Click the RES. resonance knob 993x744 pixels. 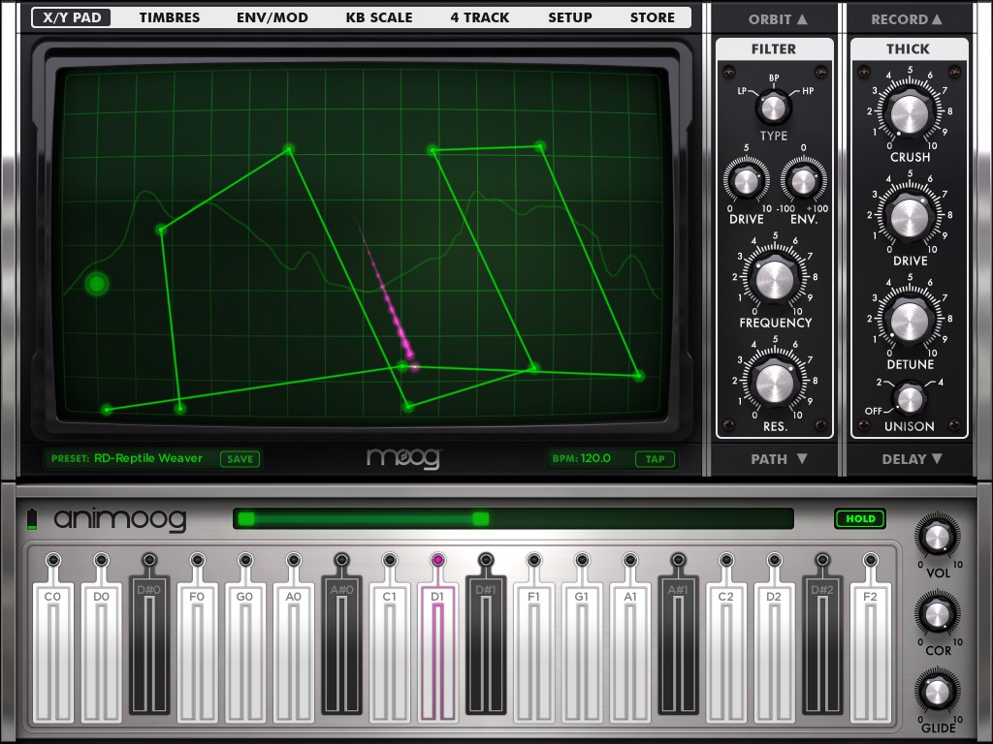(x=775, y=382)
